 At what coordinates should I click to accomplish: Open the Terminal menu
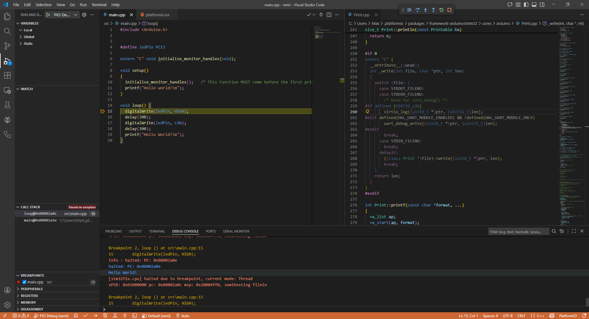click(x=99, y=5)
